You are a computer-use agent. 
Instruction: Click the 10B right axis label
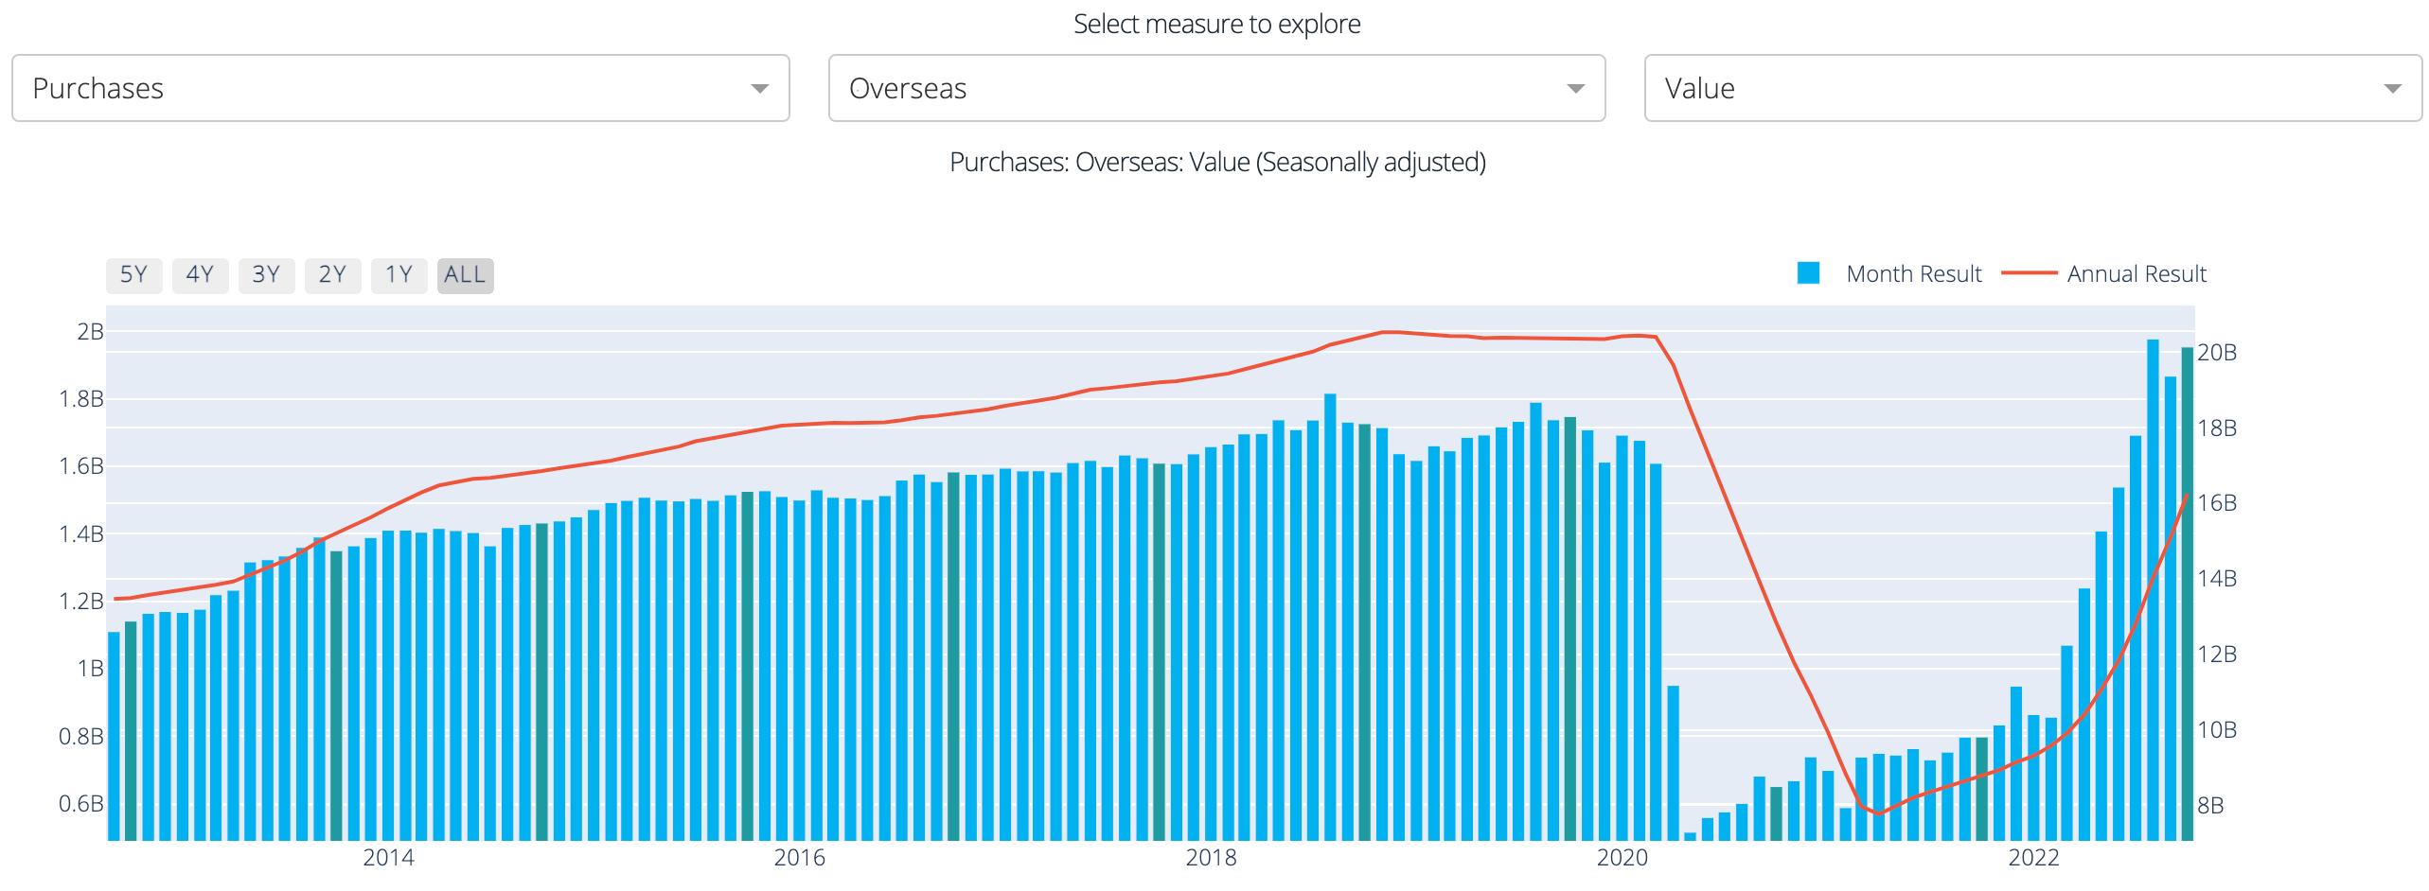click(2217, 730)
